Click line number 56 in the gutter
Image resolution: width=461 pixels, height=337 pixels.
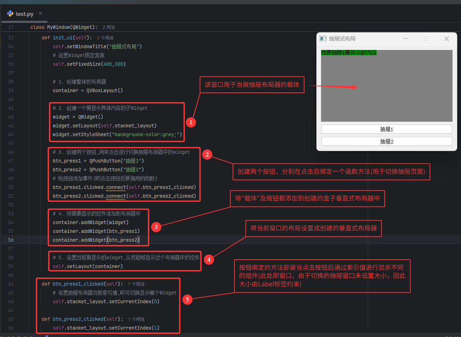11,240
